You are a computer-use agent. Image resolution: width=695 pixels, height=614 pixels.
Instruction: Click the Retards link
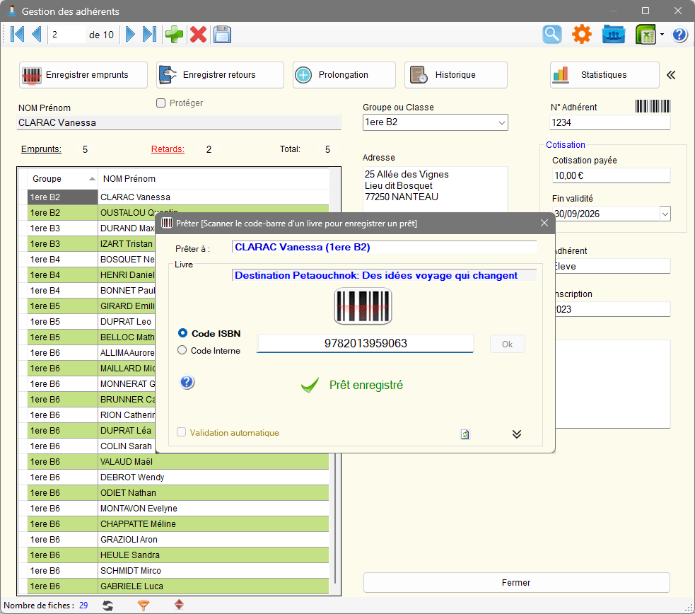click(x=168, y=149)
